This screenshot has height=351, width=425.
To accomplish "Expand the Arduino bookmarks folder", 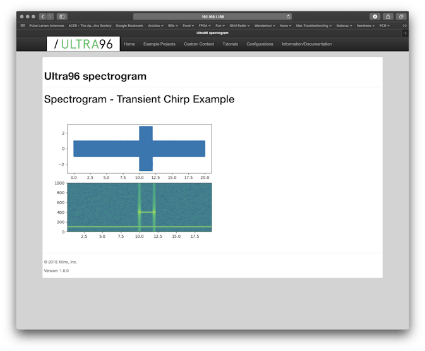I will coord(155,25).
